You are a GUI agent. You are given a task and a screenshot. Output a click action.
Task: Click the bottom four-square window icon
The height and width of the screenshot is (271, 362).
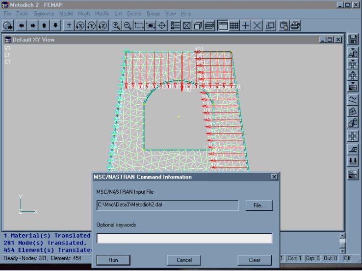point(353,175)
